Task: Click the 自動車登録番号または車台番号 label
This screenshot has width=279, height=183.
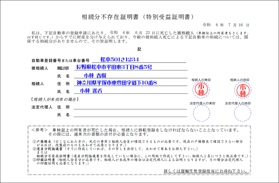Action: 60,60
